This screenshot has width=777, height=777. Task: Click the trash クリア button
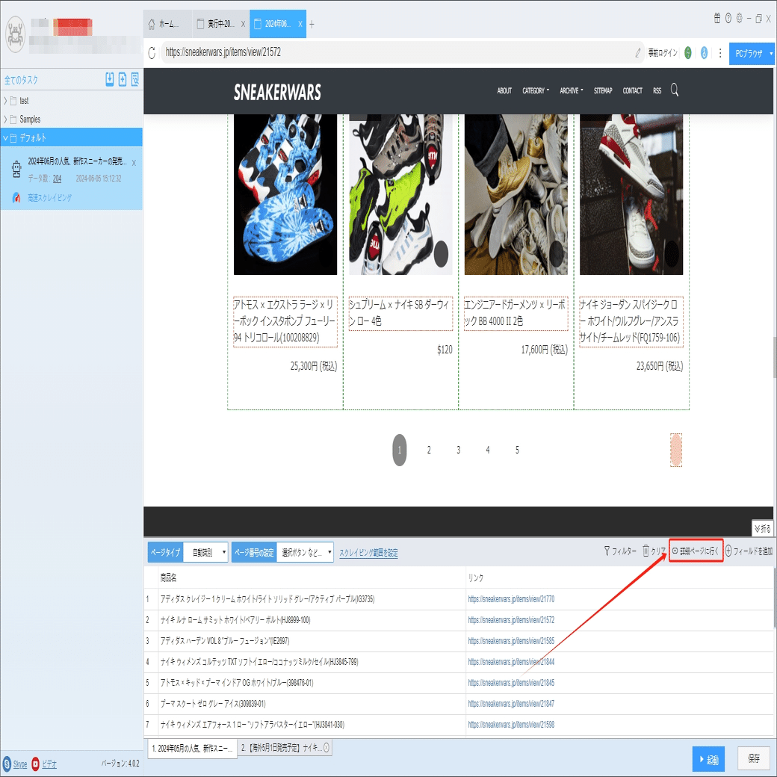654,551
